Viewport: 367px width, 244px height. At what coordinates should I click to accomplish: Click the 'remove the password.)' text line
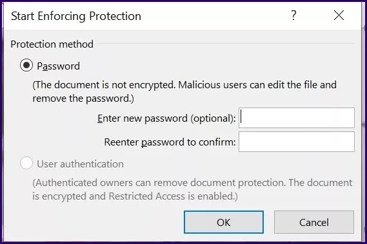pos(83,99)
